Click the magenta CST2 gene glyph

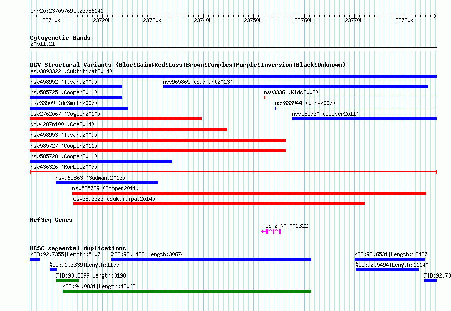(271, 232)
